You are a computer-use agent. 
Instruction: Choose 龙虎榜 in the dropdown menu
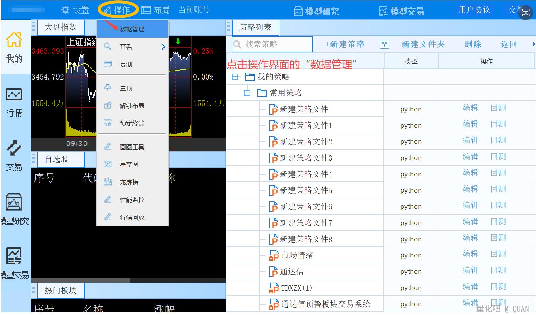tap(129, 182)
